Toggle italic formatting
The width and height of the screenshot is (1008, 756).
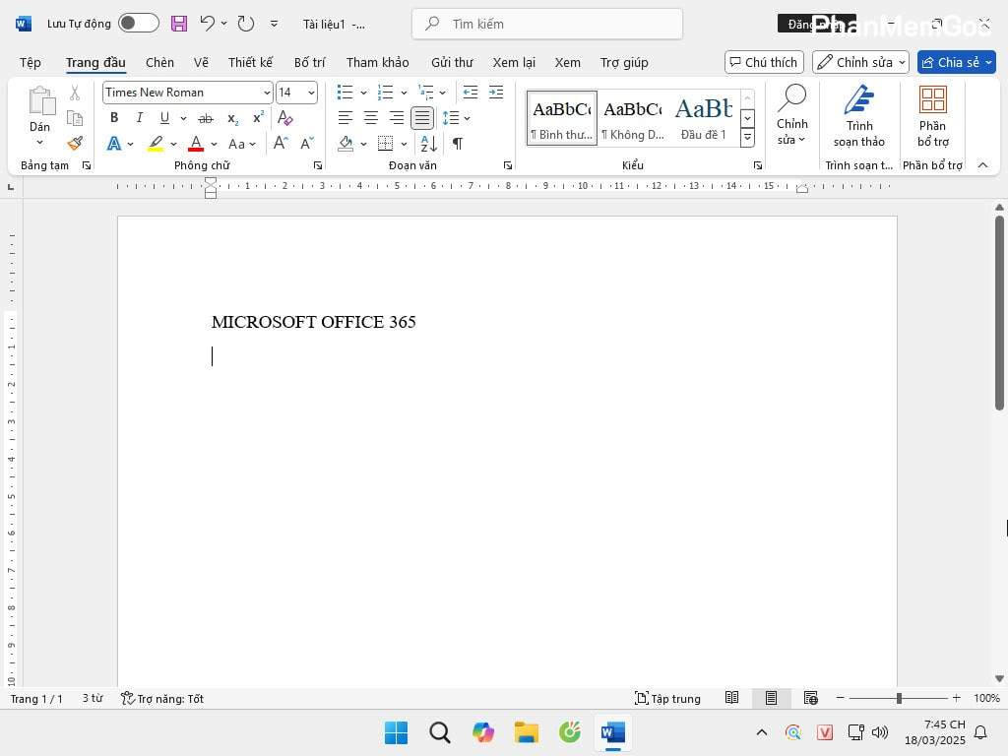tap(139, 118)
